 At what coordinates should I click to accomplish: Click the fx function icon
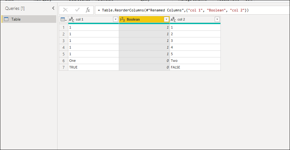pyautogui.click(x=88, y=10)
